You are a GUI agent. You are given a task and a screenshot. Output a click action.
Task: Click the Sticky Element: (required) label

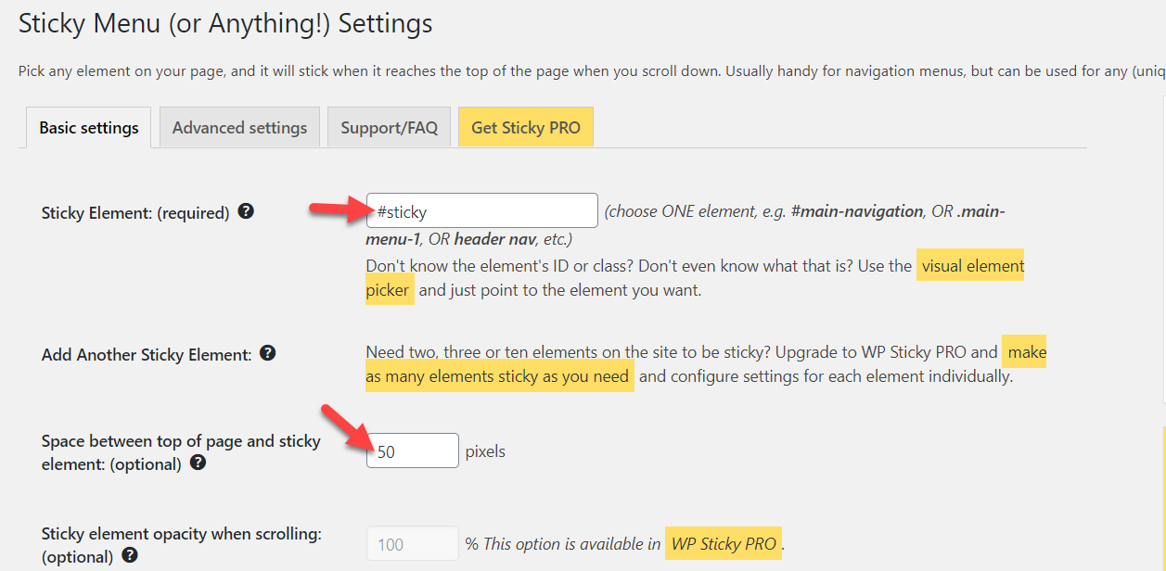point(135,213)
